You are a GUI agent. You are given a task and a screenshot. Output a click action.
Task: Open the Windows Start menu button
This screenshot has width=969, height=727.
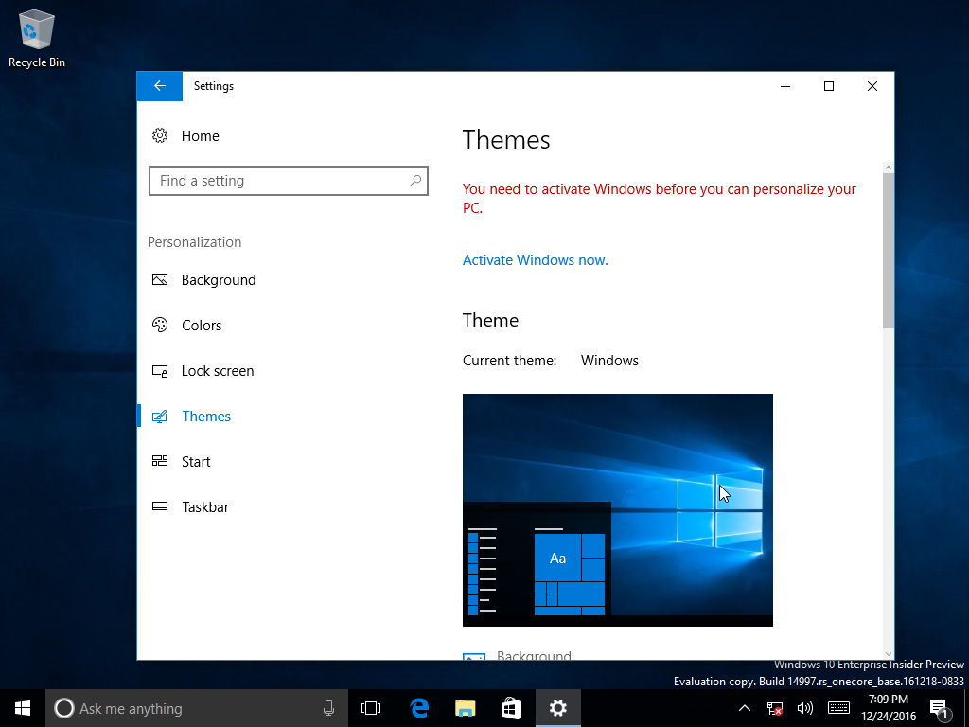point(23,708)
